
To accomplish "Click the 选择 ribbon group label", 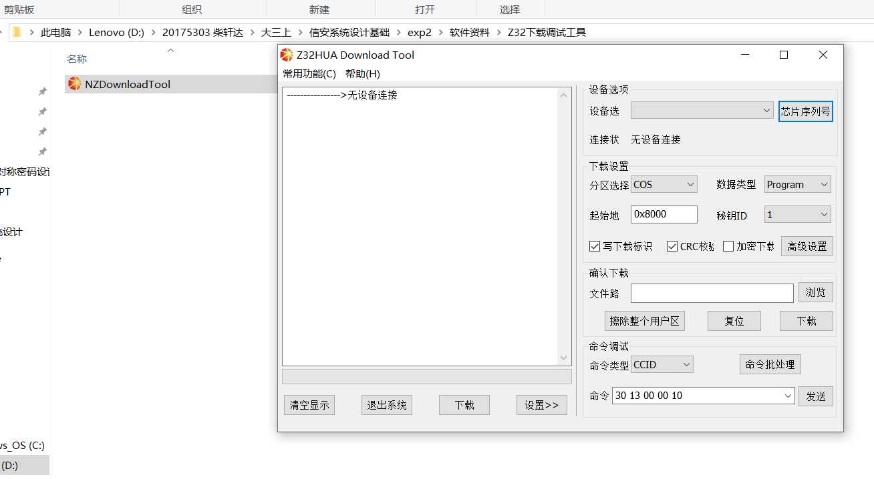I will pyautogui.click(x=510, y=9).
